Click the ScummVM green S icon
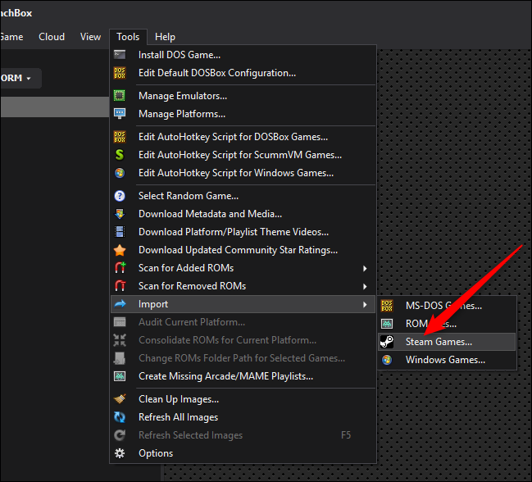Viewport: 532px width, 482px height. coord(120,155)
